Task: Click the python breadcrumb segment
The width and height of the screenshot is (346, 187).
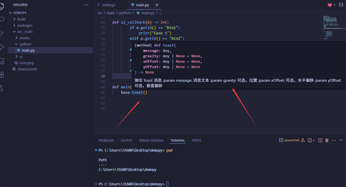Action: point(125,13)
